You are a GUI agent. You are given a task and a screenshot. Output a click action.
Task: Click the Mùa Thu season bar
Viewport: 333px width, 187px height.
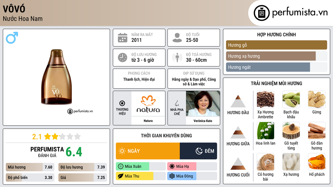(140, 176)
